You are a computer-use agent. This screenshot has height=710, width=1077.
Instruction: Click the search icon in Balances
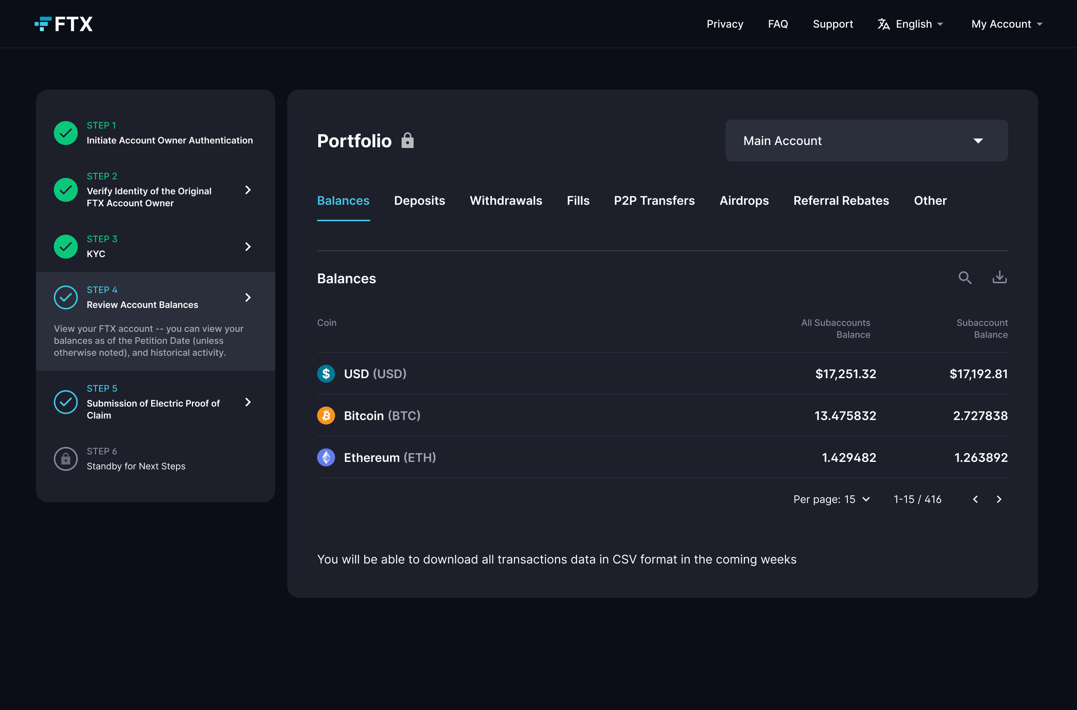coord(965,278)
